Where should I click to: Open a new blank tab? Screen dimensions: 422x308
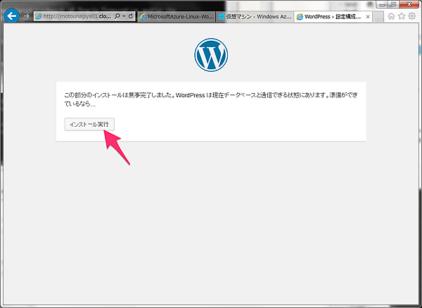378,17
